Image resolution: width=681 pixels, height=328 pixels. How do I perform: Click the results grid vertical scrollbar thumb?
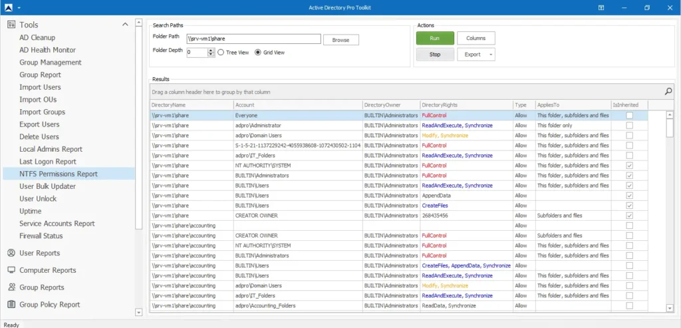tap(669, 128)
